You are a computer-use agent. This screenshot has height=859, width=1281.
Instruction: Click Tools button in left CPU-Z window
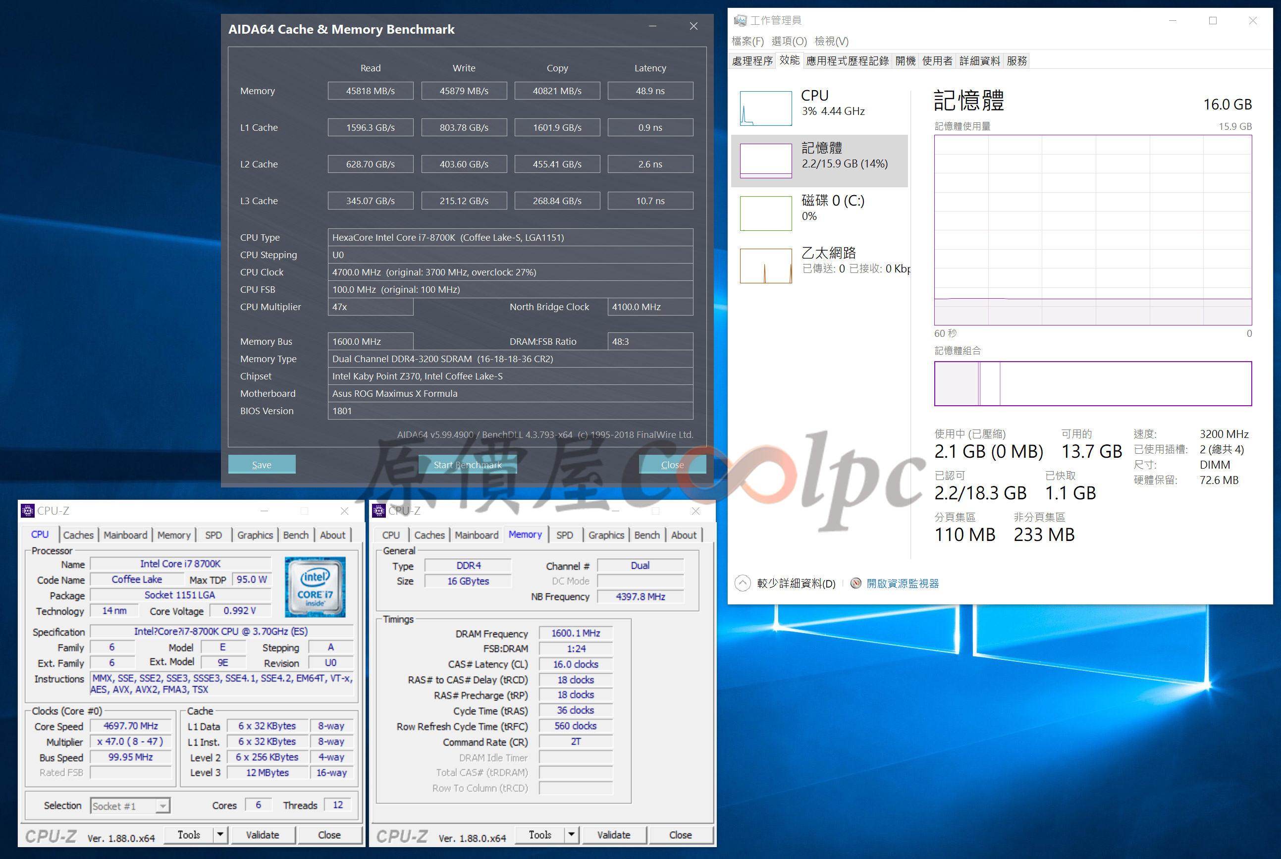[189, 835]
